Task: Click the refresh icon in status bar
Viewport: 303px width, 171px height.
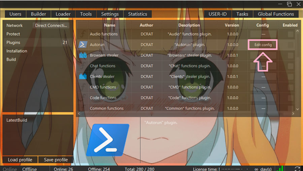Action: pyautogui.click(x=298, y=169)
